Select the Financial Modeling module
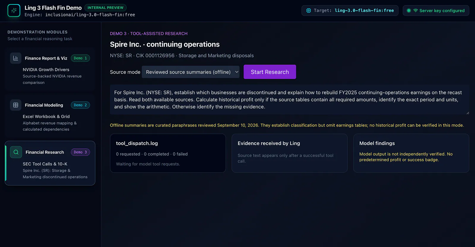This screenshot has height=247, width=475. point(50,116)
